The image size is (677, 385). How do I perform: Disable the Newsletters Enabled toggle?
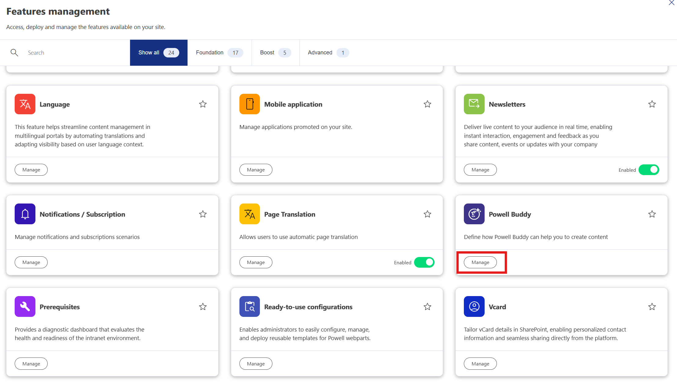point(649,170)
